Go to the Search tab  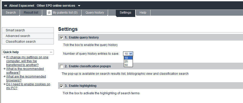11,13
